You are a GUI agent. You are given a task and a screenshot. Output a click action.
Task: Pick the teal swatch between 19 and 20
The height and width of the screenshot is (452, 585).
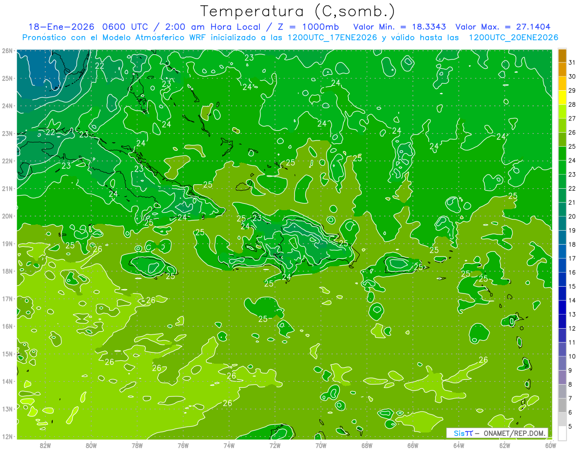click(x=562, y=223)
